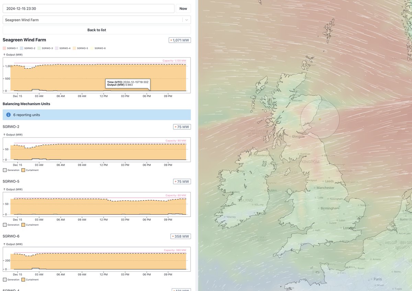Click the Paris label on the map
Viewport: 412px width, 291px height.
coord(378,279)
